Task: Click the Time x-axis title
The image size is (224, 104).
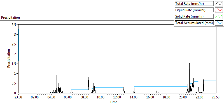Action: coord(114,102)
